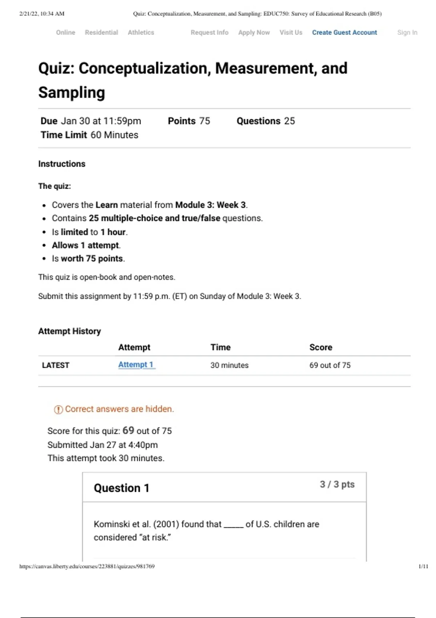Image resolution: width=436 pixels, height=618 pixels.
Task: Open the Visit Us link
Action: point(291,32)
